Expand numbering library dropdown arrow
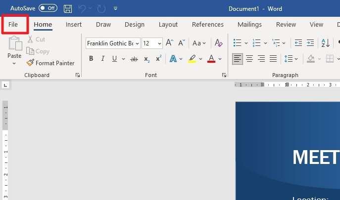Image resolution: width=340 pixels, height=200 pixels. [x=265, y=43]
